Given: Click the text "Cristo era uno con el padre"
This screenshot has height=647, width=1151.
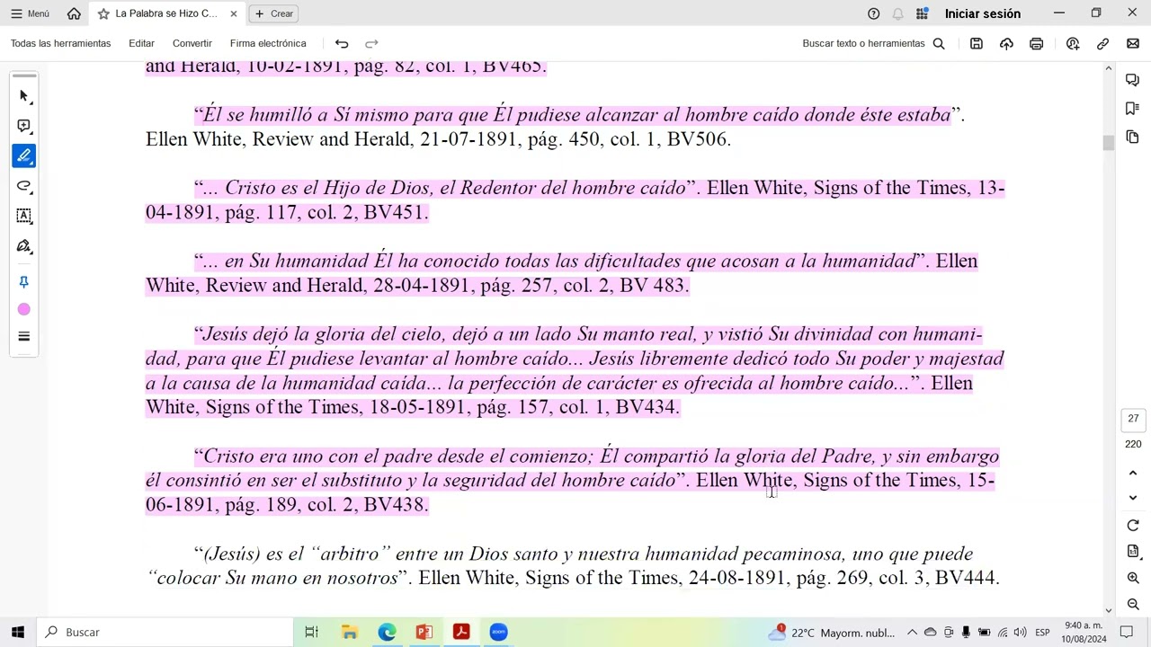Looking at the screenshot, I should 317,456.
